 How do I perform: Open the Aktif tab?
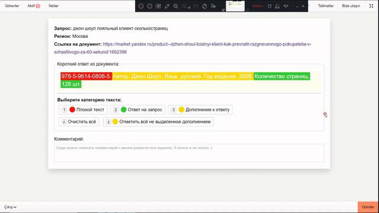[x=31, y=6]
